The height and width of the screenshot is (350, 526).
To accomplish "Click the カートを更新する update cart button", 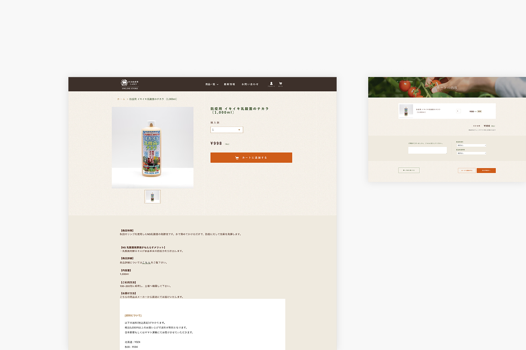I will tap(467, 170).
